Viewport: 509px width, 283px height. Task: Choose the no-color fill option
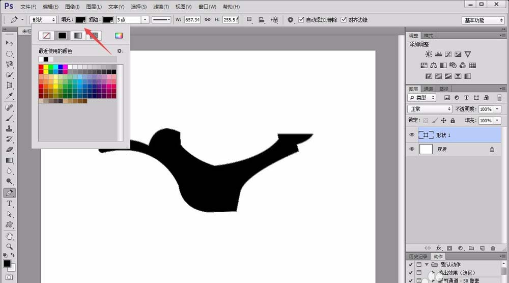[x=47, y=36]
